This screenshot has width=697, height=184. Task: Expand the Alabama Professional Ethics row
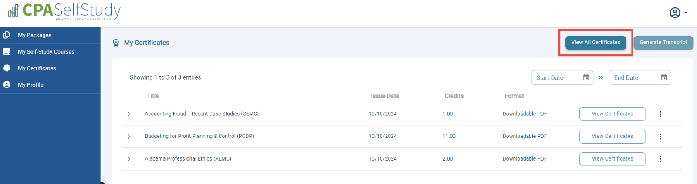(x=129, y=159)
